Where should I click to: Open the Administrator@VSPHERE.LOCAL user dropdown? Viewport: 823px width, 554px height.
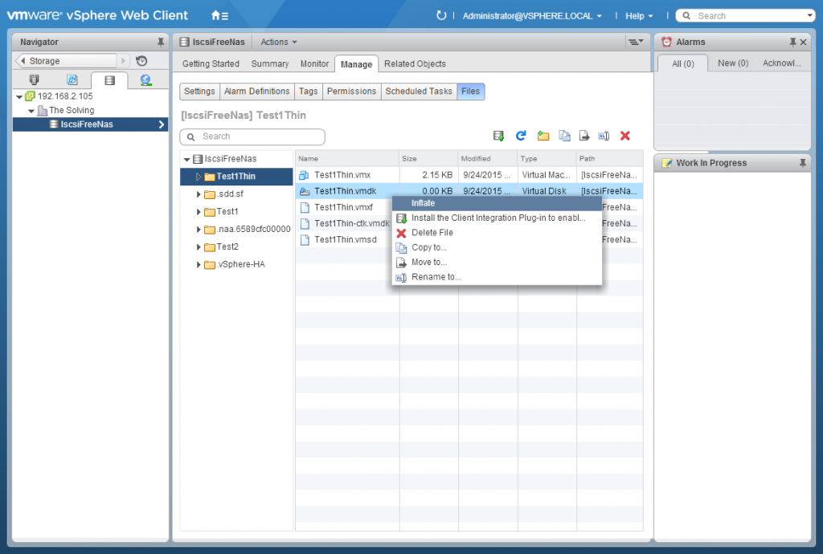point(532,15)
